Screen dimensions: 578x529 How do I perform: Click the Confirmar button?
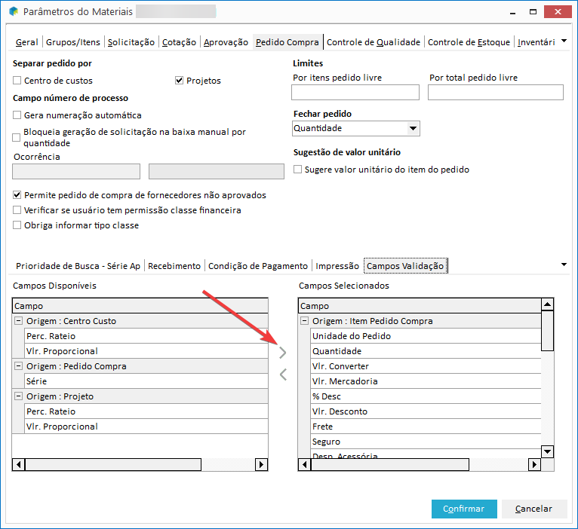click(x=463, y=509)
